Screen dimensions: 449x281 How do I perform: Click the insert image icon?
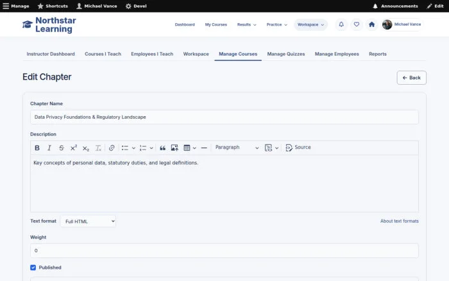click(x=174, y=148)
